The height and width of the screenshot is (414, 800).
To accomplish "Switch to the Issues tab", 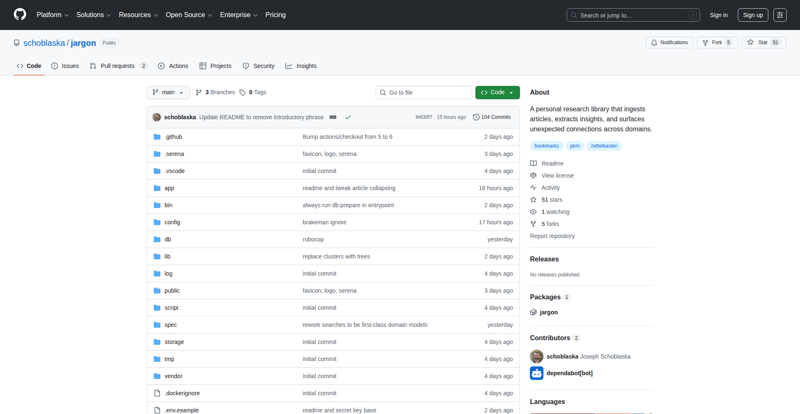I will tap(65, 66).
